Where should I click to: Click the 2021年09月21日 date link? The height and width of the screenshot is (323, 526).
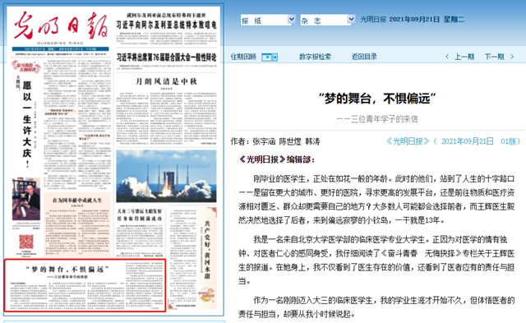[468, 141]
